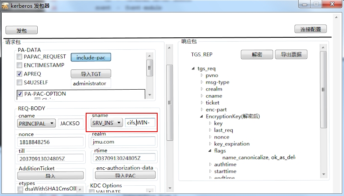
Task: Open 连接配置 connection settings
Action: pos(311,29)
